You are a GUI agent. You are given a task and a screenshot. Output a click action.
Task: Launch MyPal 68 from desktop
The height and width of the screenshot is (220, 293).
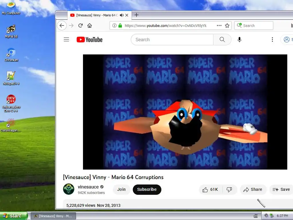(11, 31)
